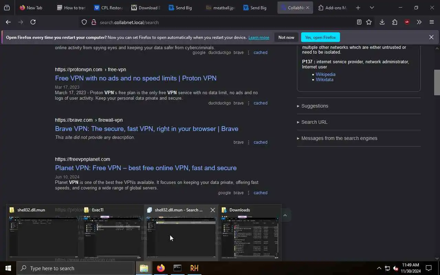Click the page vertical scrollbar thumb
The height and width of the screenshot is (275, 440).
coord(437,82)
